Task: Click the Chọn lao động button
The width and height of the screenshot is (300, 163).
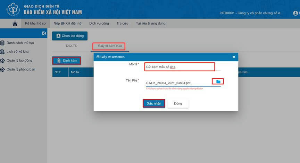Action: click(x=70, y=36)
